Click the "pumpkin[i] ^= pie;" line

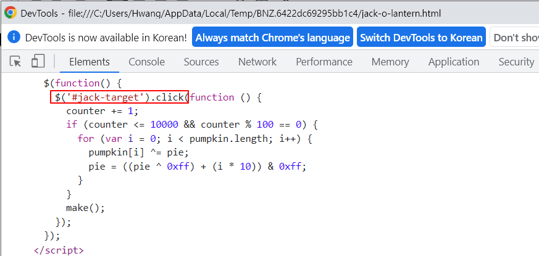138,152
